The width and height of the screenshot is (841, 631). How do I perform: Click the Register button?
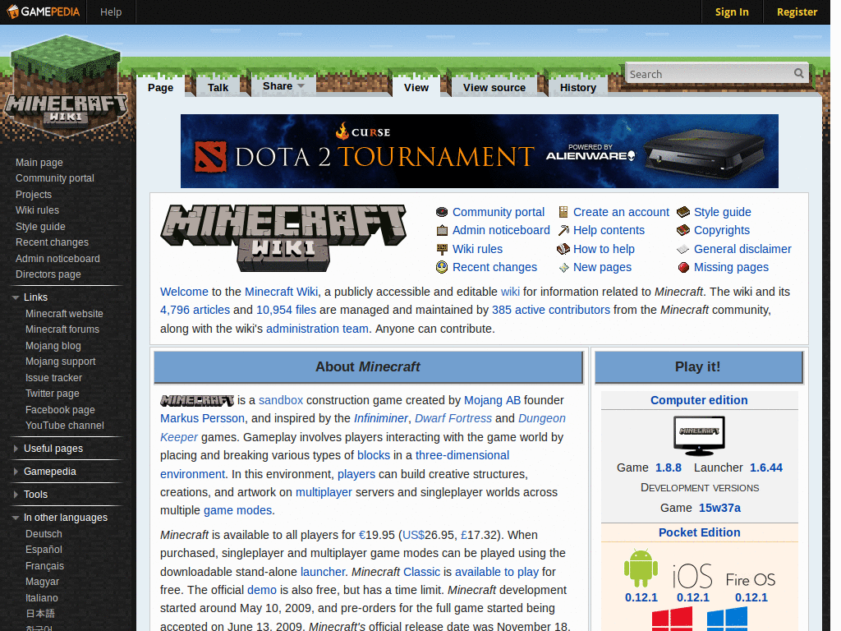[796, 12]
